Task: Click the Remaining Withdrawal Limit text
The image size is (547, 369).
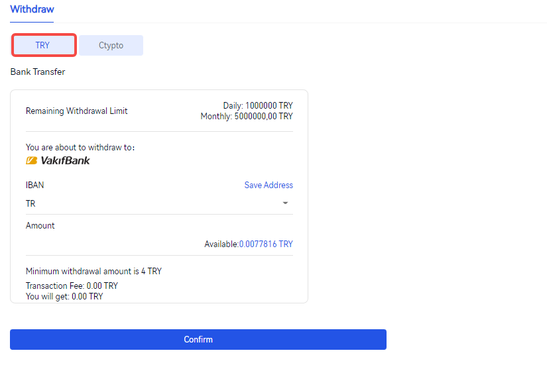Action: [x=77, y=111]
